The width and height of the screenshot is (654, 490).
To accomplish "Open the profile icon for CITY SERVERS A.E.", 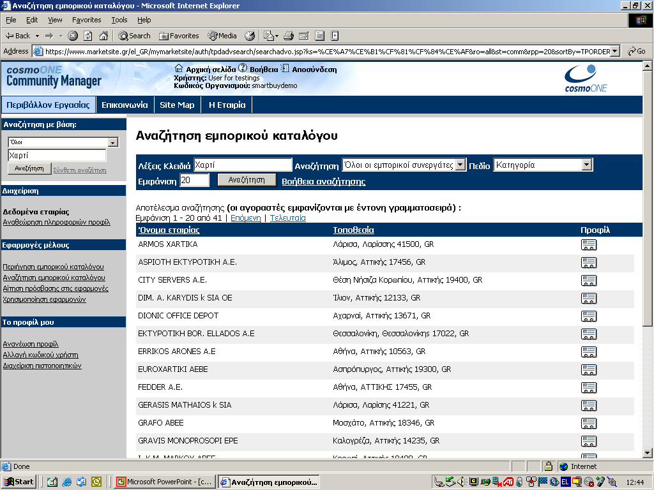I will point(588,281).
